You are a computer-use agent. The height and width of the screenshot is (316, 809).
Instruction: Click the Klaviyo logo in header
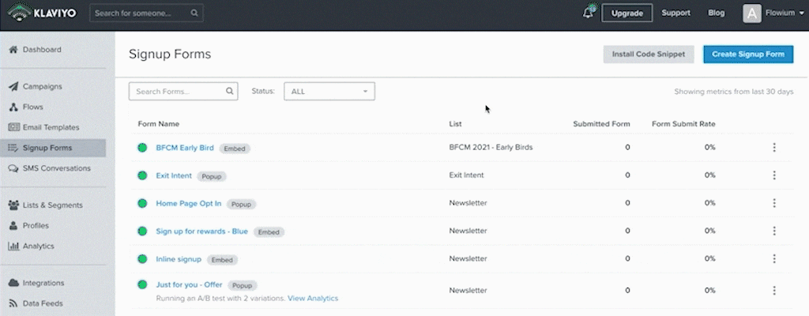point(42,13)
